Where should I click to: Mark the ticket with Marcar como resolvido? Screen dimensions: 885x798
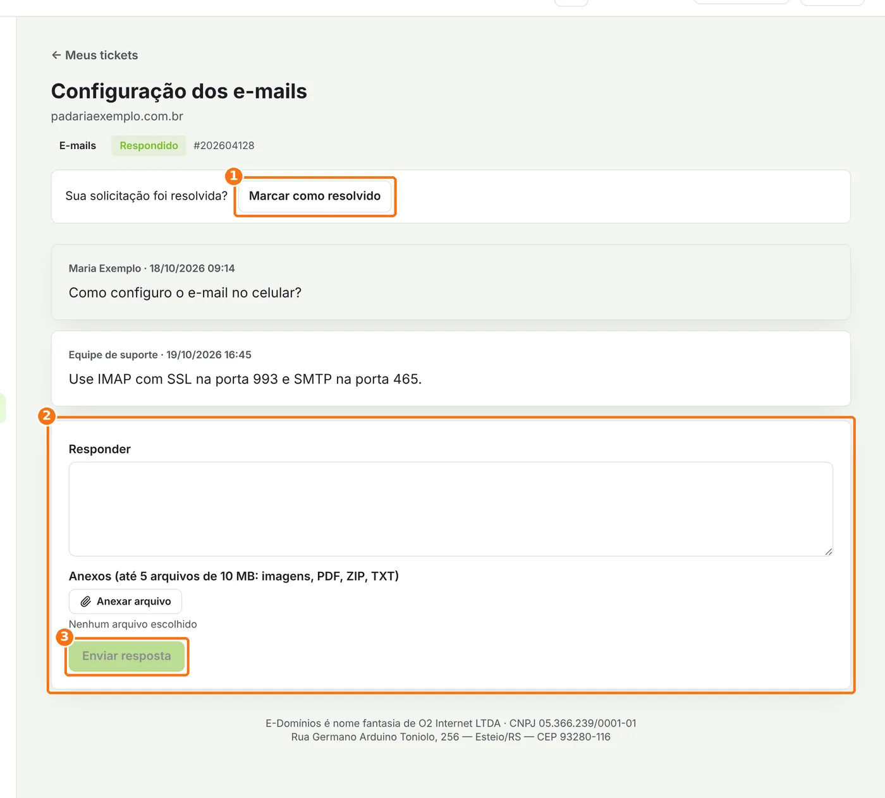click(x=315, y=196)
